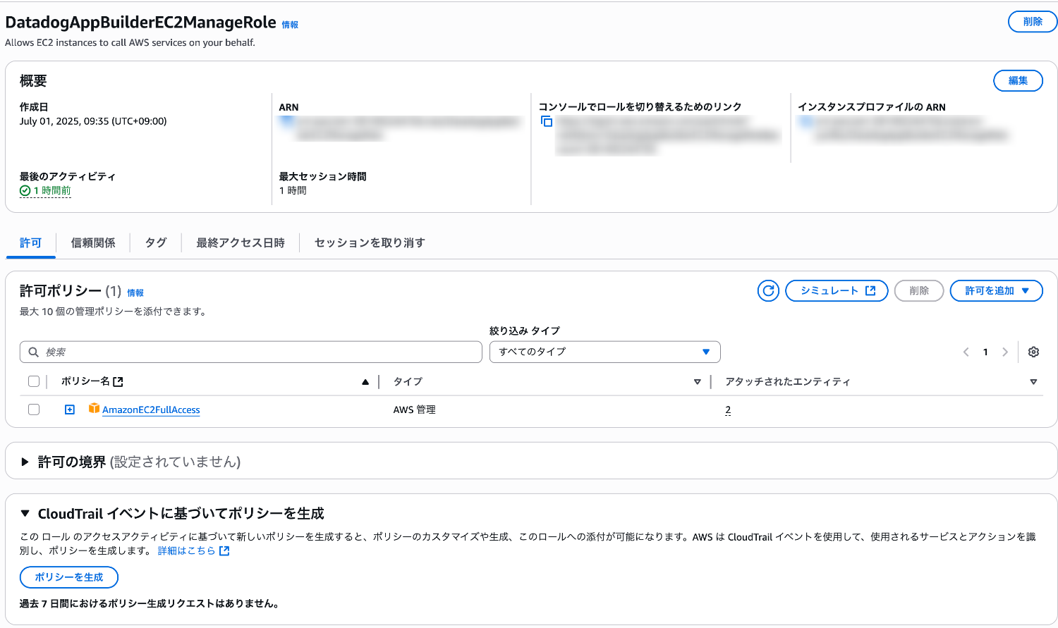Viewport: 1058px width, 628px height.
Task: Check the AmazonEC2FullAccess row checkbox
Action: 34,410
